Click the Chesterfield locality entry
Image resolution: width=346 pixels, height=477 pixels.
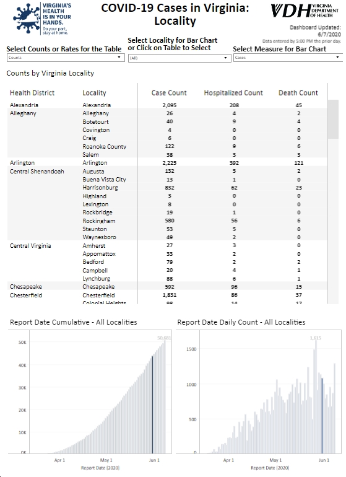coord(98,295)
